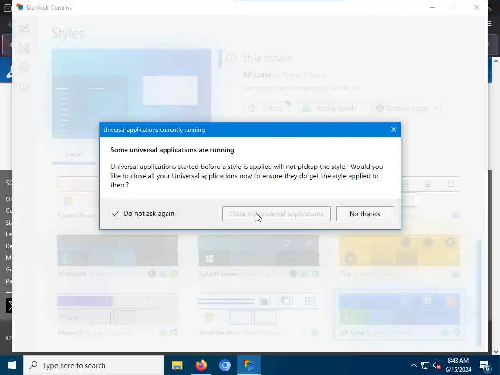Minimize the Stardock Curtains window
This screenshot has width=500, height=375.
432,7
